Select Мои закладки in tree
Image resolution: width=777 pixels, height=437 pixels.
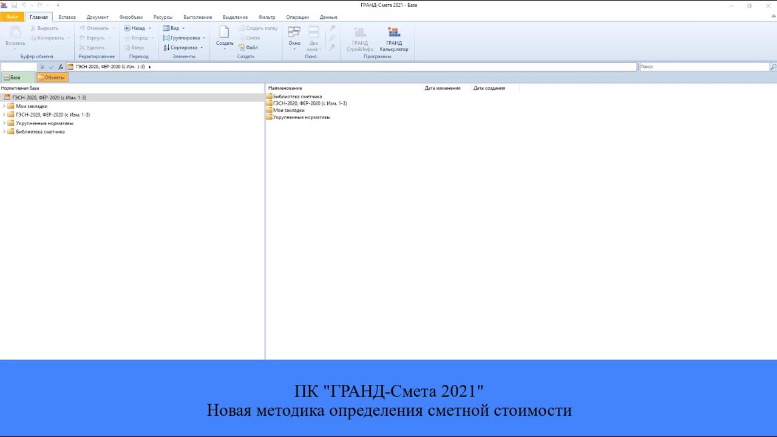[32, 106]
